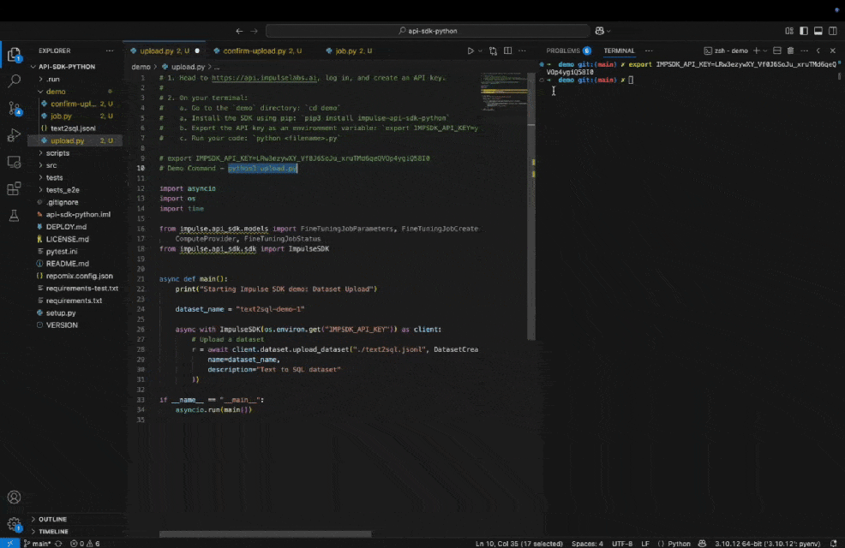The width and height of the screenshot is (845, 548).
Task: Run the Python file with play button
Action: point(470,51)
